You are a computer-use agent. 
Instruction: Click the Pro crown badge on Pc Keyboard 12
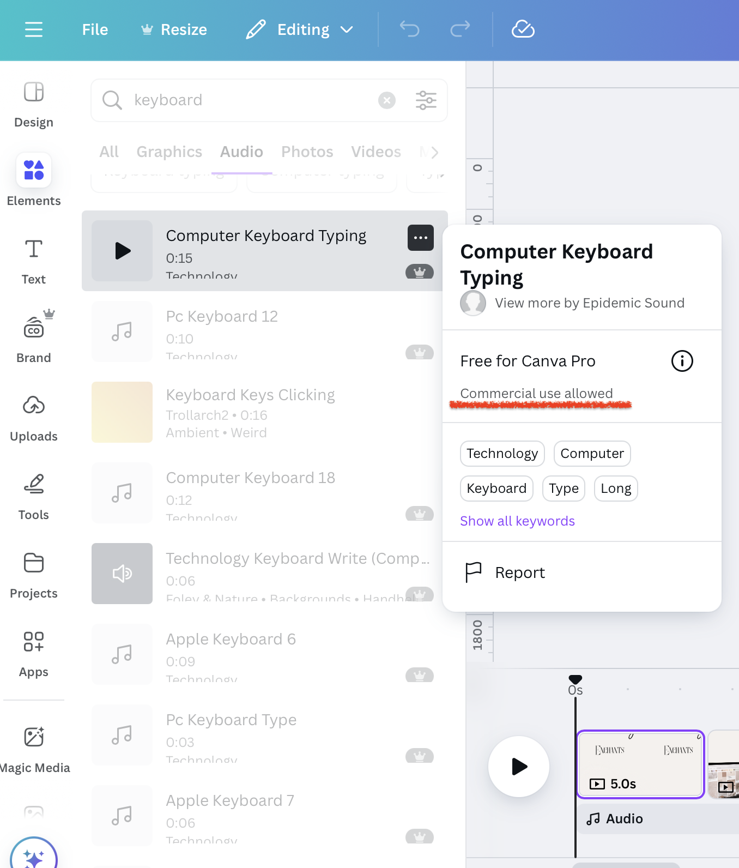[x=420, y=352]
